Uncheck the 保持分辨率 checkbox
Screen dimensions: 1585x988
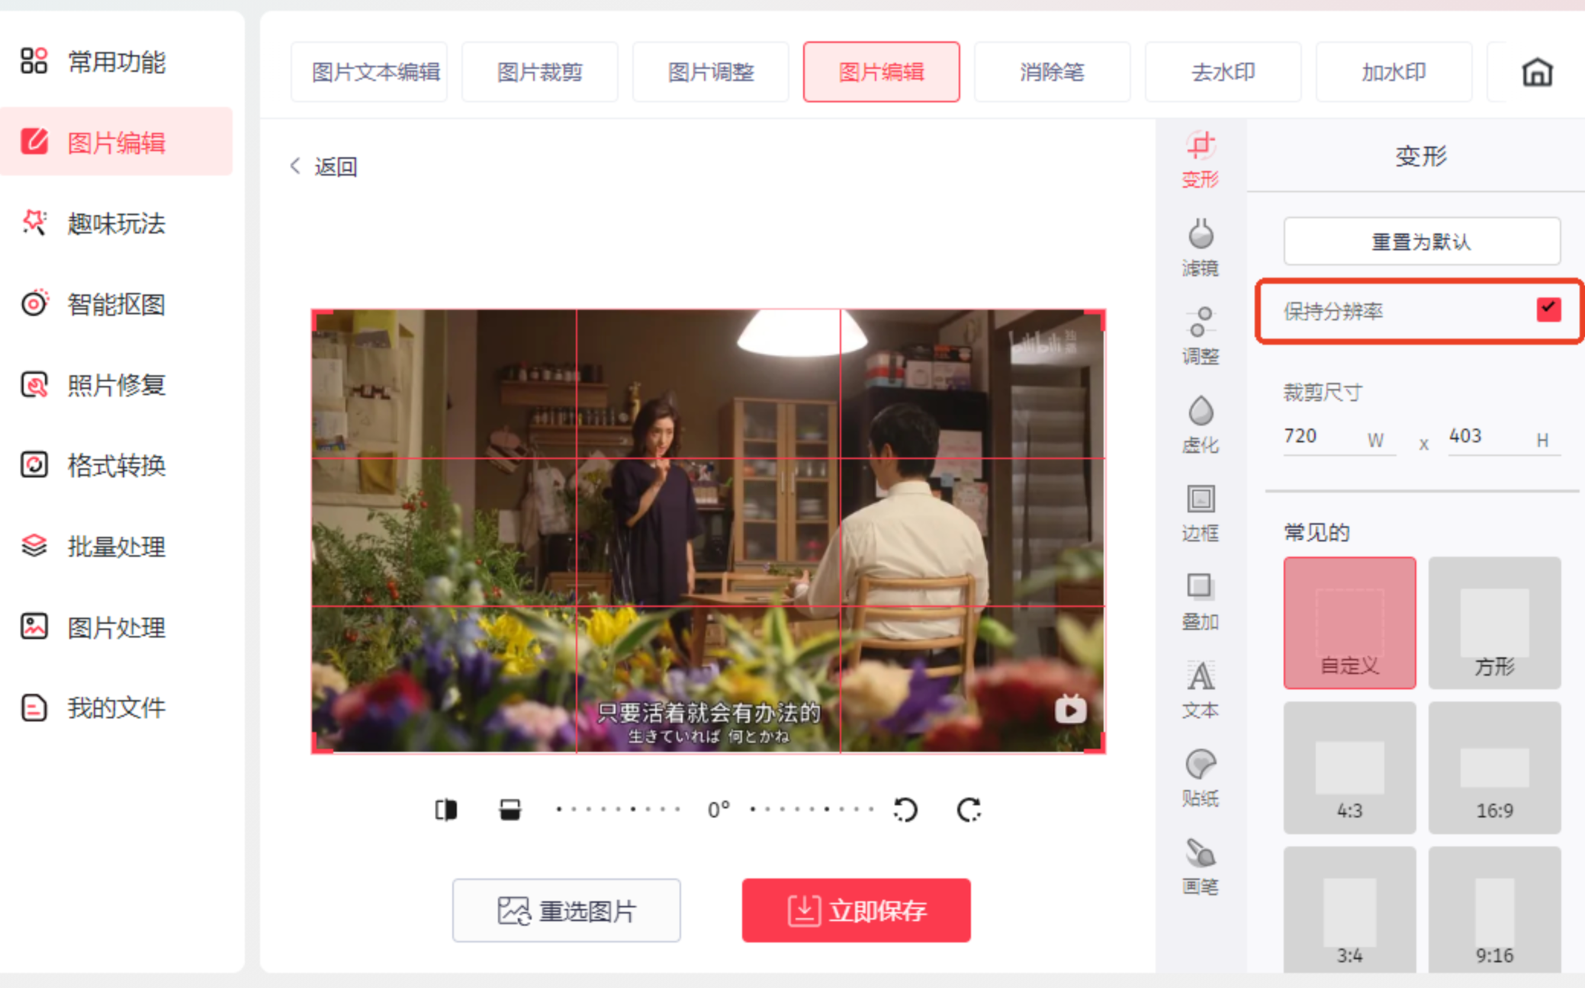point(1548,310)
